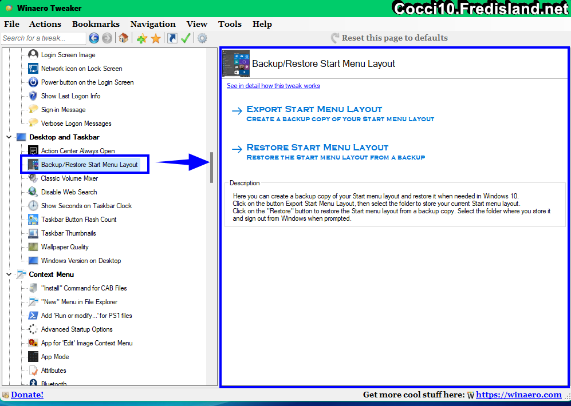The width and height of the screenshot is (571, 406).
Task: Collapse the Context Menu category
Action: [x=9, y=274]
